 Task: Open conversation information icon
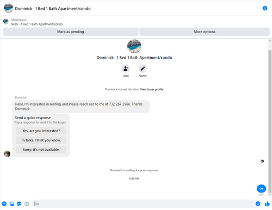[x=265, y=8]
